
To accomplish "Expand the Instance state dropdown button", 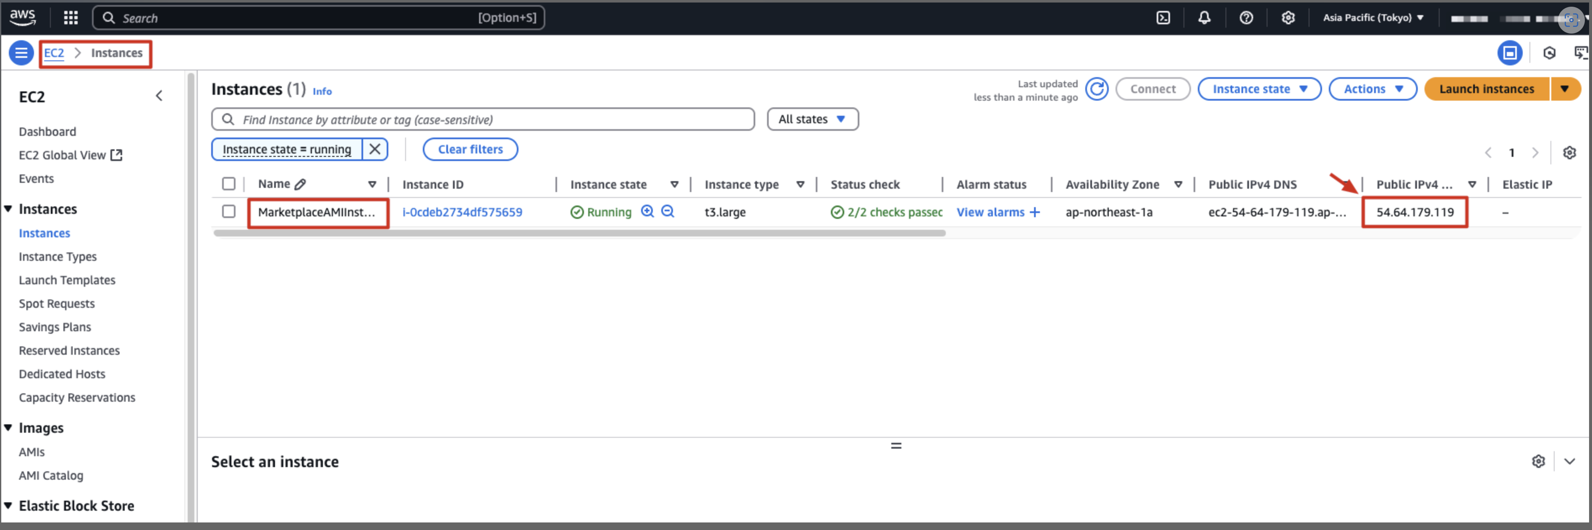I will click(1259, 89).
